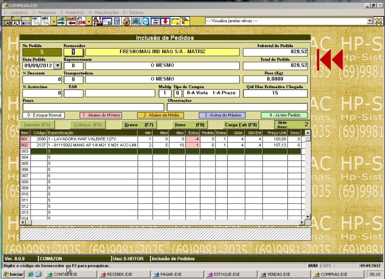Click the 0 - Estoque Normal legend

coord(44,115)
